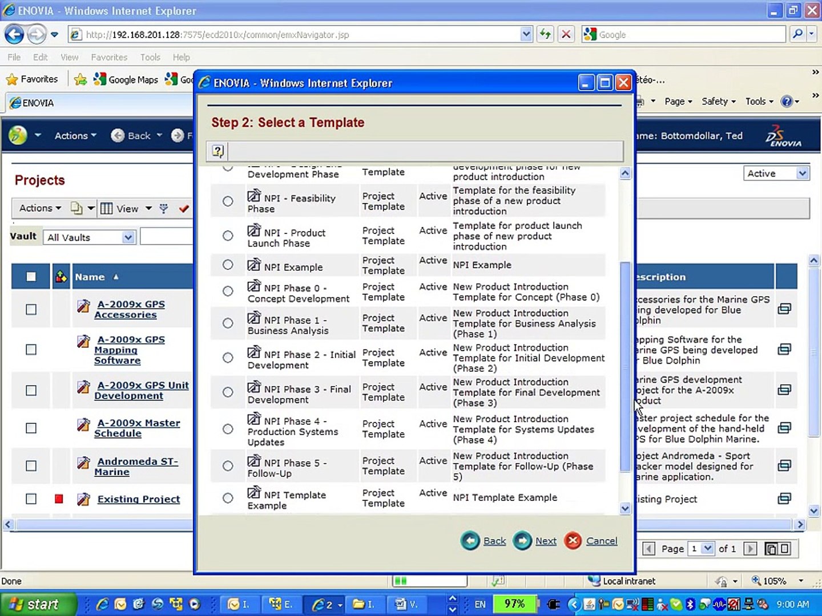Screen dimensions: 822x616
Task: Click the red checkmark icon in Projects toolbar
Action: click(184, 209)
